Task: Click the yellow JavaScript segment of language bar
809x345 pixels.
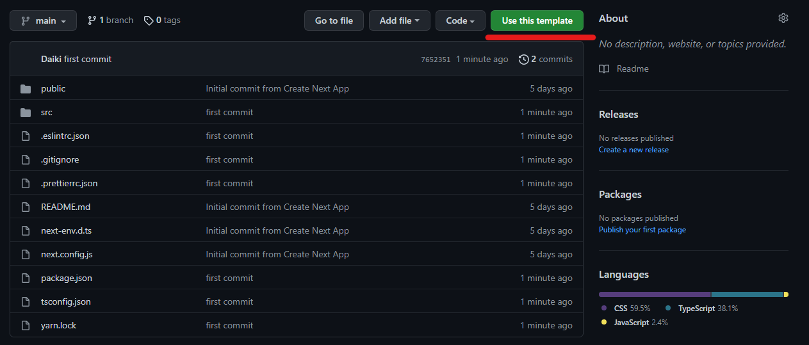Action: coord(786,294)
